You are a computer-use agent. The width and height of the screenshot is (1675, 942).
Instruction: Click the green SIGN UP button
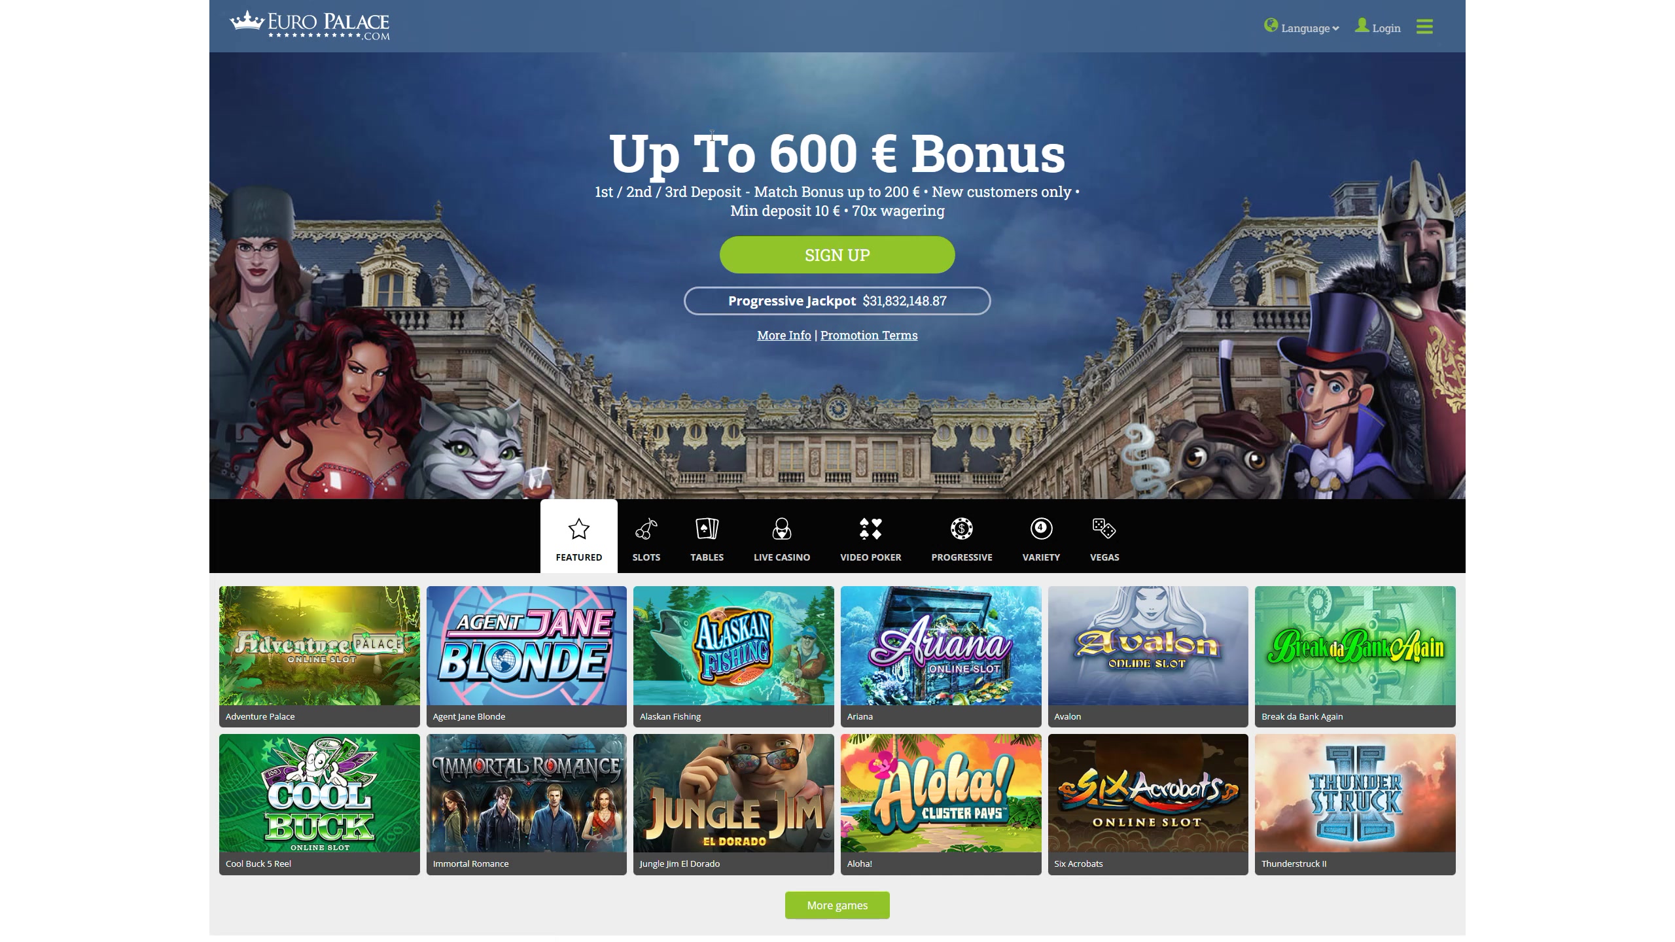pos(837,254)
